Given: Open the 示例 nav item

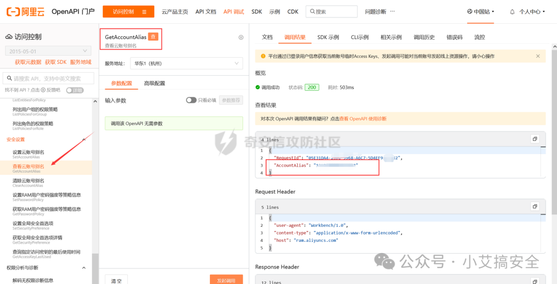Looking at the screenshot, I should tap(275, 12).
